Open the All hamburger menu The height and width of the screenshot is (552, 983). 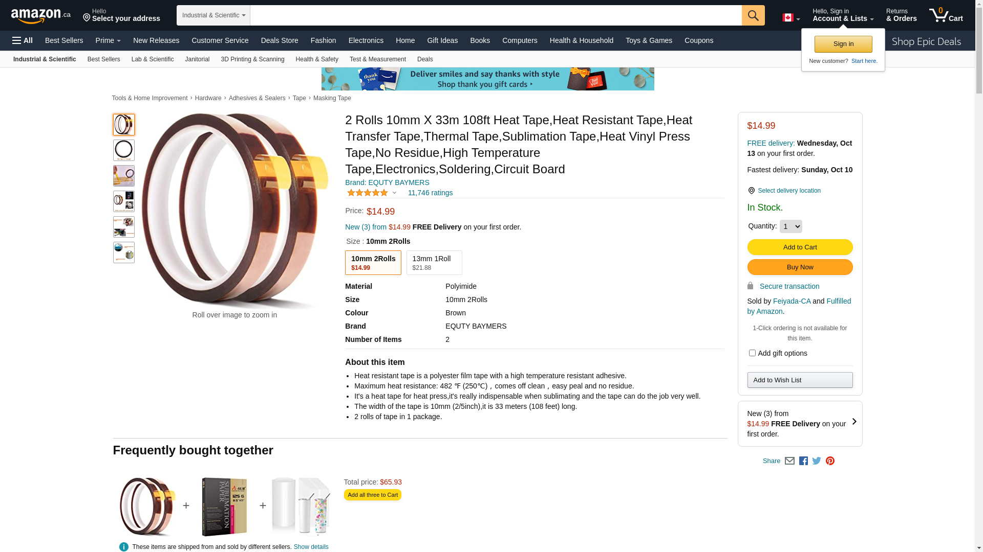coord(23,40)
